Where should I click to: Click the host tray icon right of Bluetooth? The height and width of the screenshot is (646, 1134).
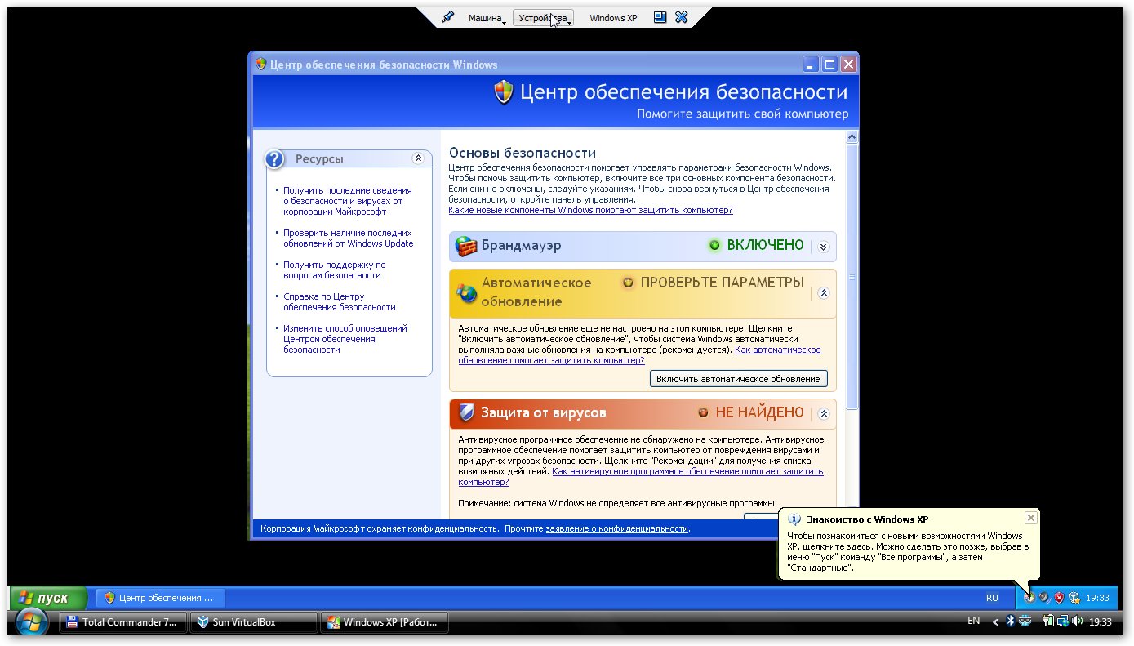[x=1025, y=621]
